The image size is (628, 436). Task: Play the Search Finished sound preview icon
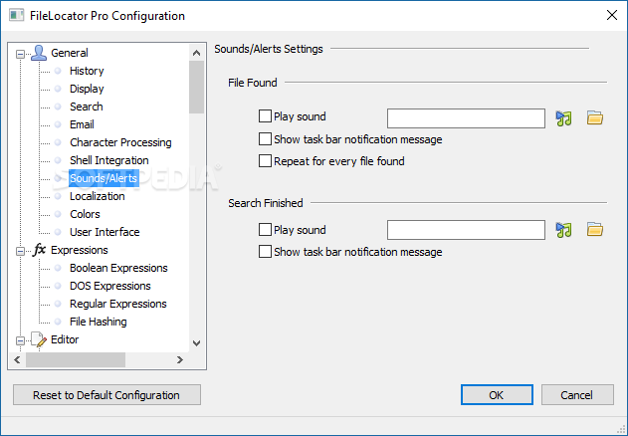tap(564, 230)
